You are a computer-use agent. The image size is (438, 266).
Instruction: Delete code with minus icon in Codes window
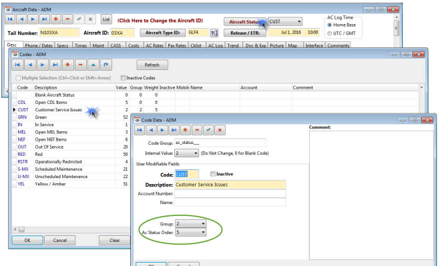tap(80, 65)
